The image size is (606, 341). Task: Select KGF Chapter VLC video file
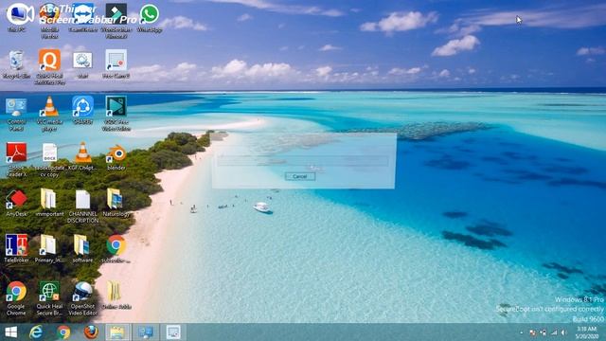(82, 153)
